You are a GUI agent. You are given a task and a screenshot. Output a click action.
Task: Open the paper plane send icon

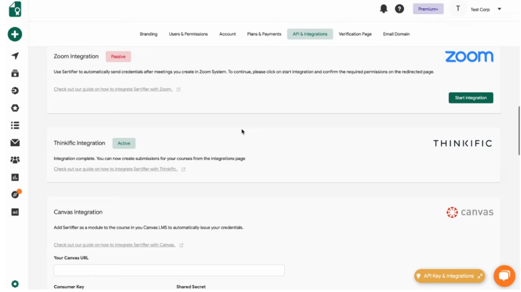pos(15,56)
